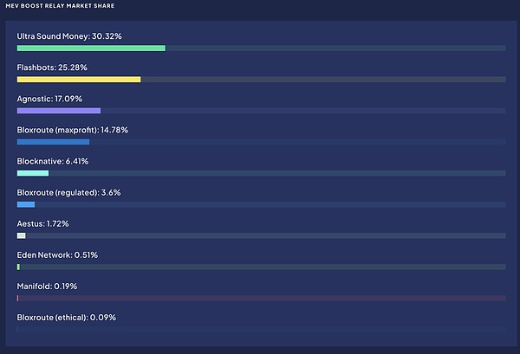Click the Manifold 0.19% label
Viewport: 520px width, 354px height.
[x=47, y=286]
